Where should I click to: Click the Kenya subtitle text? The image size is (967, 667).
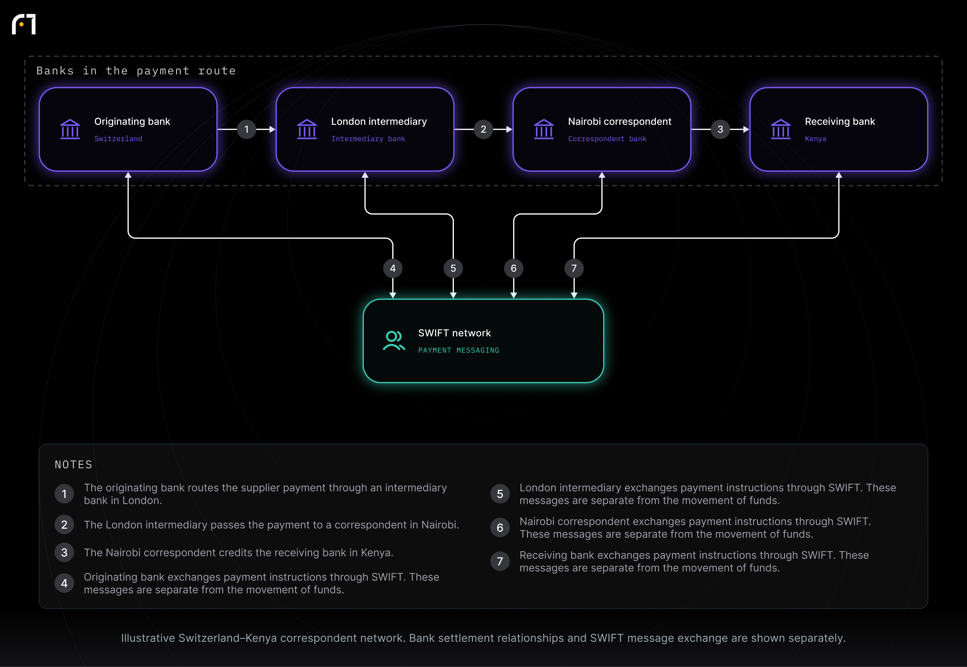click(x=816, y=139)
